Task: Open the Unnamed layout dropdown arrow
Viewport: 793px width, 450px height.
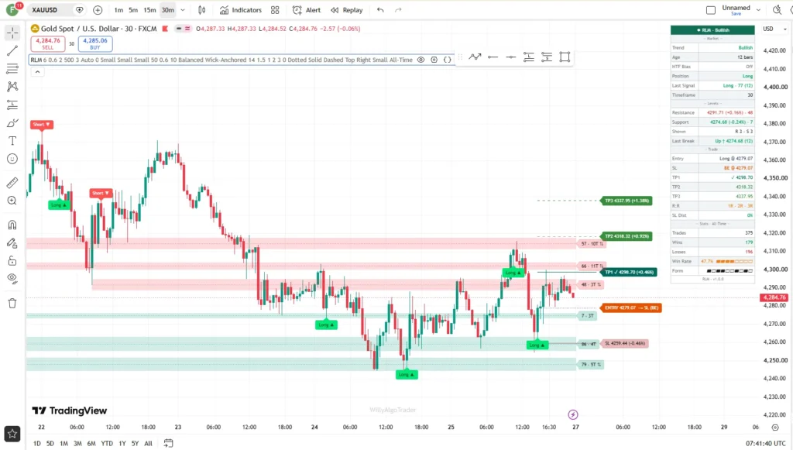Action: click(x=758, y=9)
